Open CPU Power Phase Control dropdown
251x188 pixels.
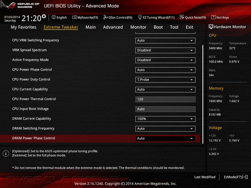(x=166, y=70)
